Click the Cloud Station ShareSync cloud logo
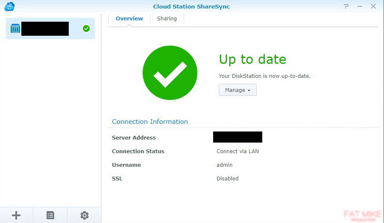Image resolution: width=384 pixels, height=223 pixels. (x=9, y=6)
